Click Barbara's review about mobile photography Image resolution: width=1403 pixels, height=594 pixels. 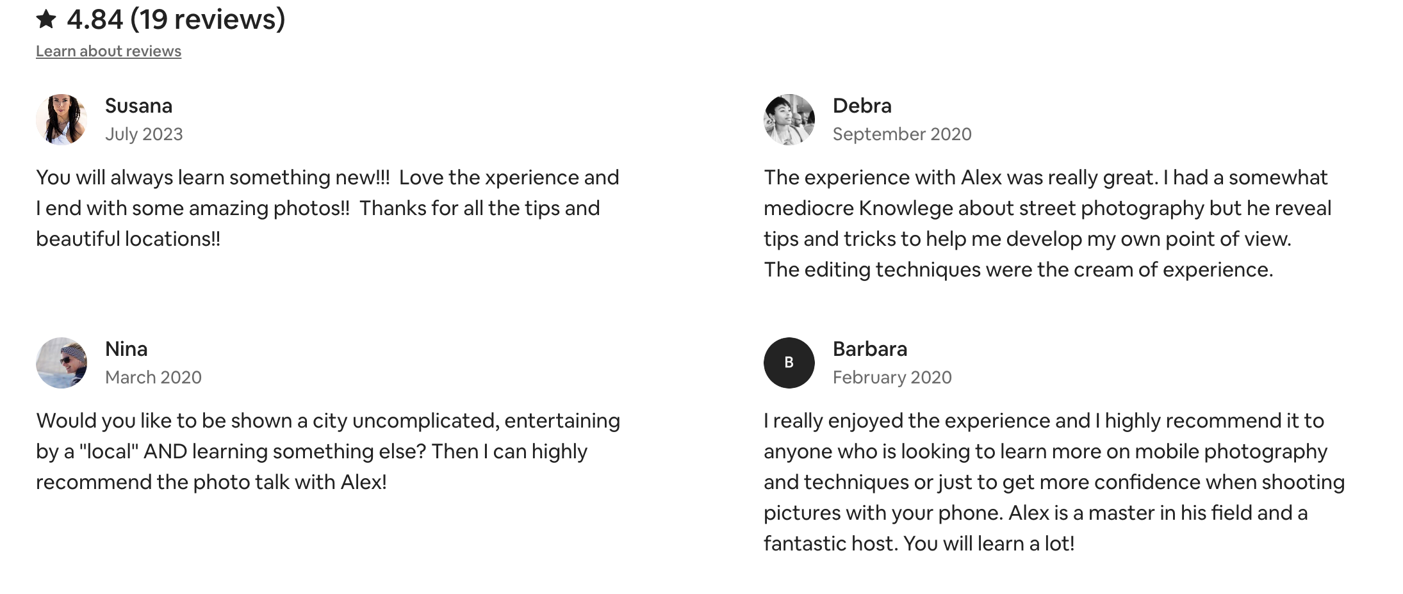1053,482
